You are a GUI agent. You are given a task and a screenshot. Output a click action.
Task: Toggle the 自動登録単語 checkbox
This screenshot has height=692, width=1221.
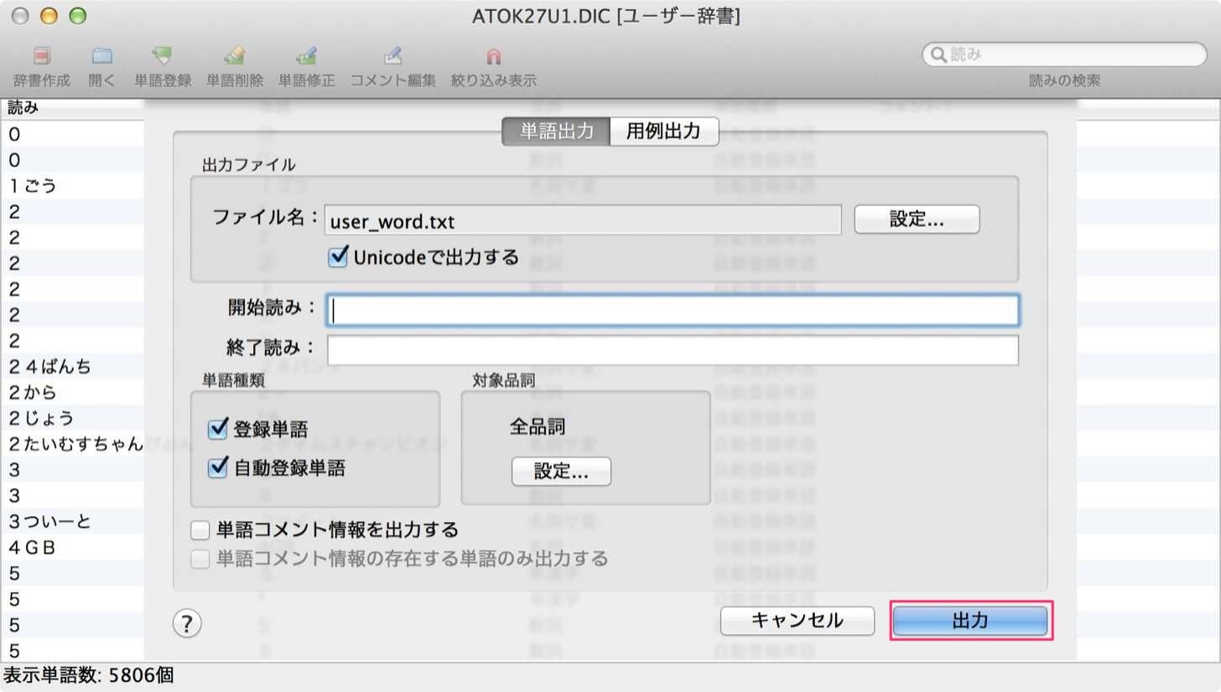[x=218, y=468]
